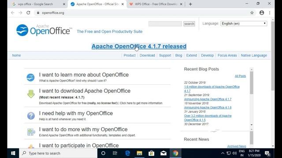Click I need help with my OpenOffice
The height and width of the screenshot is (158, 282).
[76, 113]
